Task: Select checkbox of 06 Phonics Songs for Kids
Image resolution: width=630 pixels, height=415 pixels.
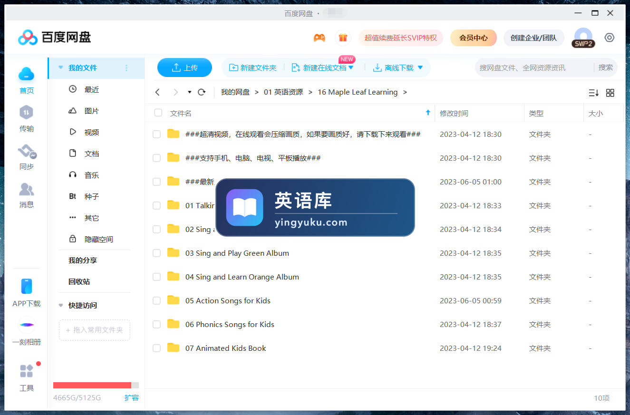Action: pyautogui.click(x=156, y=325)
